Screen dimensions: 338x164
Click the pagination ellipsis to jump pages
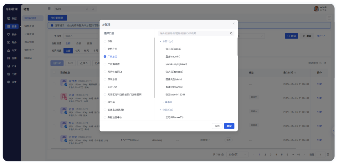click(293, 155)
